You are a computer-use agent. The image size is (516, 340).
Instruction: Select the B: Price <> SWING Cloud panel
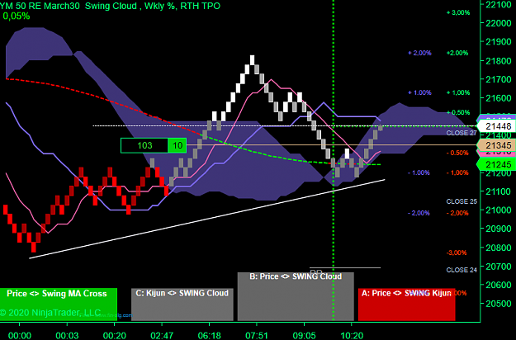pyautogui.click(x=296, y=296)
